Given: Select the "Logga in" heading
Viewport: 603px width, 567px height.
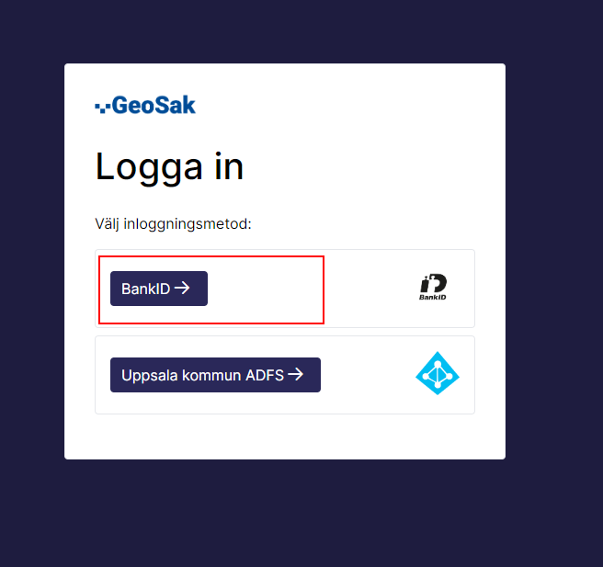Looking at the screenshot, I should [x=169, y=167].
